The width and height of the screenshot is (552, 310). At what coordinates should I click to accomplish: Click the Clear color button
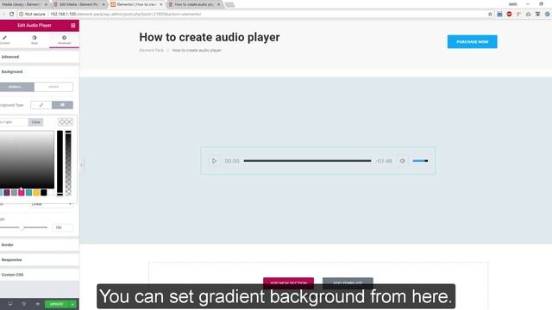point(36,122)
